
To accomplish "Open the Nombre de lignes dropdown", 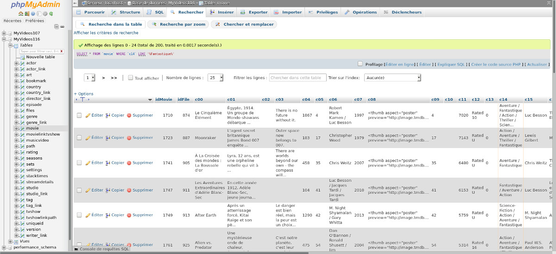I will pos(215,78).
